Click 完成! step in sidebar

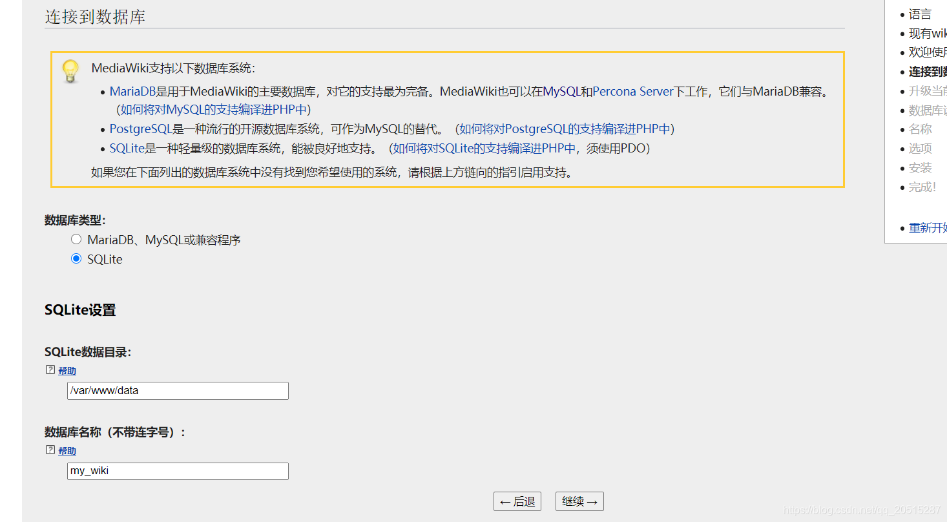[922, 187]
